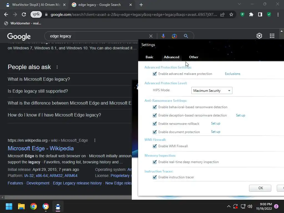
Task: Go back in Chrome browser history
Action: click(6, 14)
